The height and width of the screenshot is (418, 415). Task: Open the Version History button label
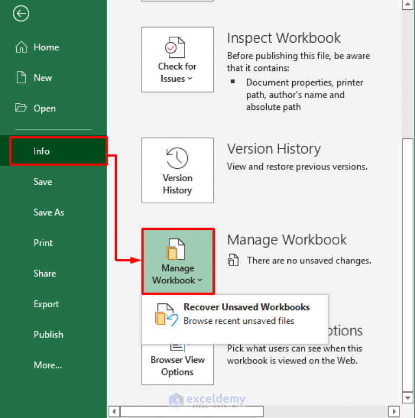[x=177, y=184]
